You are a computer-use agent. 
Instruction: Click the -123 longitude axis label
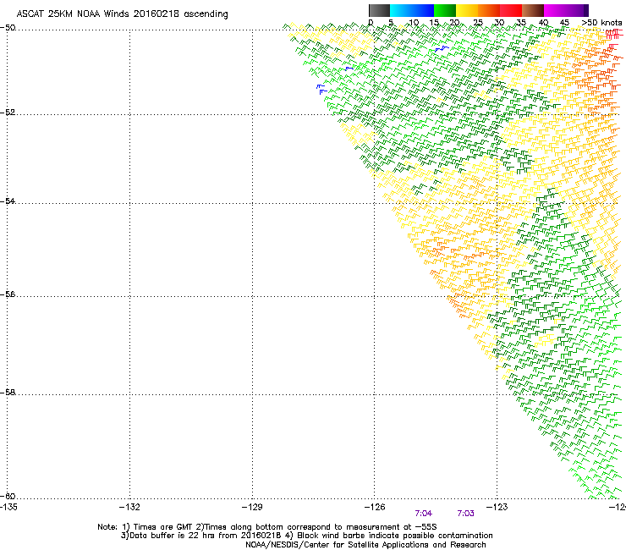click(x=497, y=507)
